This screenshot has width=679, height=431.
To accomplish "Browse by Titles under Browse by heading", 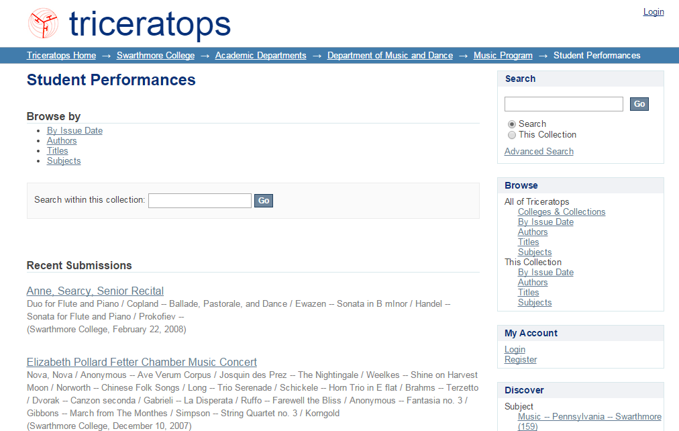I will (x=58, y=151).
